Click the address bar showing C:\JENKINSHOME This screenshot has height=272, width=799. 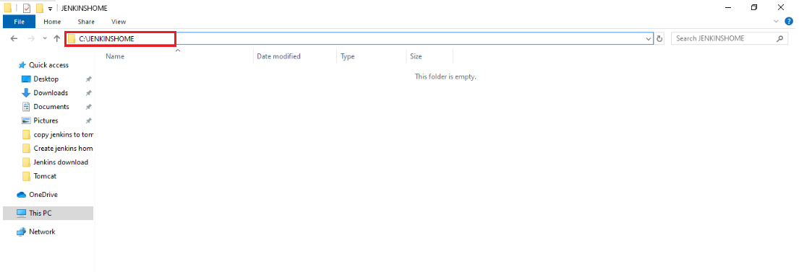pos(359,39)
